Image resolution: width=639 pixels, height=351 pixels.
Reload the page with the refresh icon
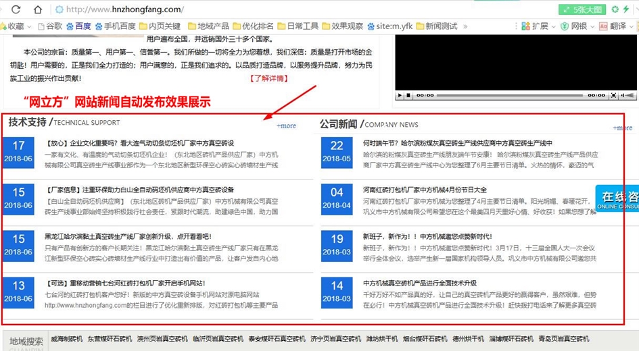(16, 9)
